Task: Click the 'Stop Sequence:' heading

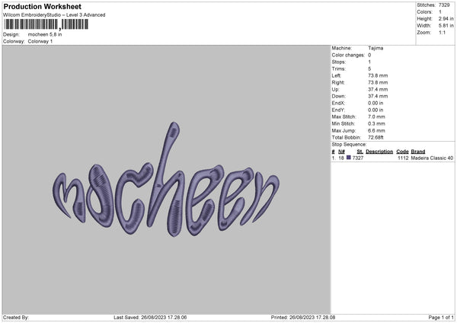Action: [x=349, y=145]
